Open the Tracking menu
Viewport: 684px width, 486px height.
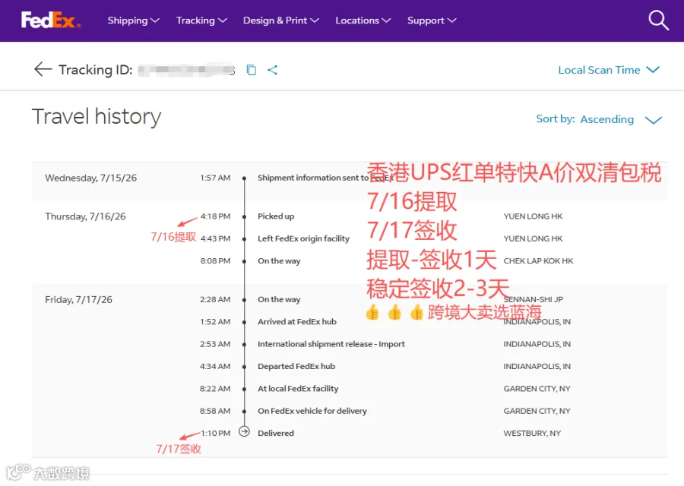201,21
